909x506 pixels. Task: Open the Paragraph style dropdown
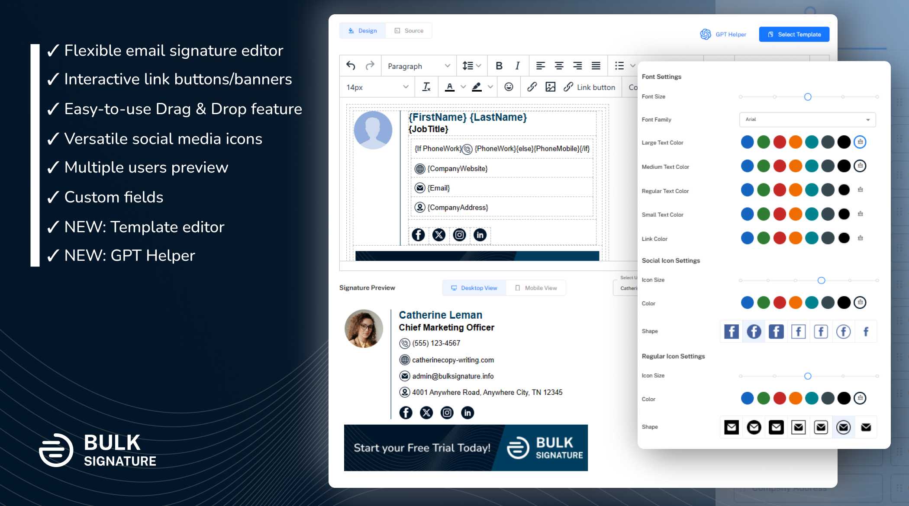tap(418, 66)
